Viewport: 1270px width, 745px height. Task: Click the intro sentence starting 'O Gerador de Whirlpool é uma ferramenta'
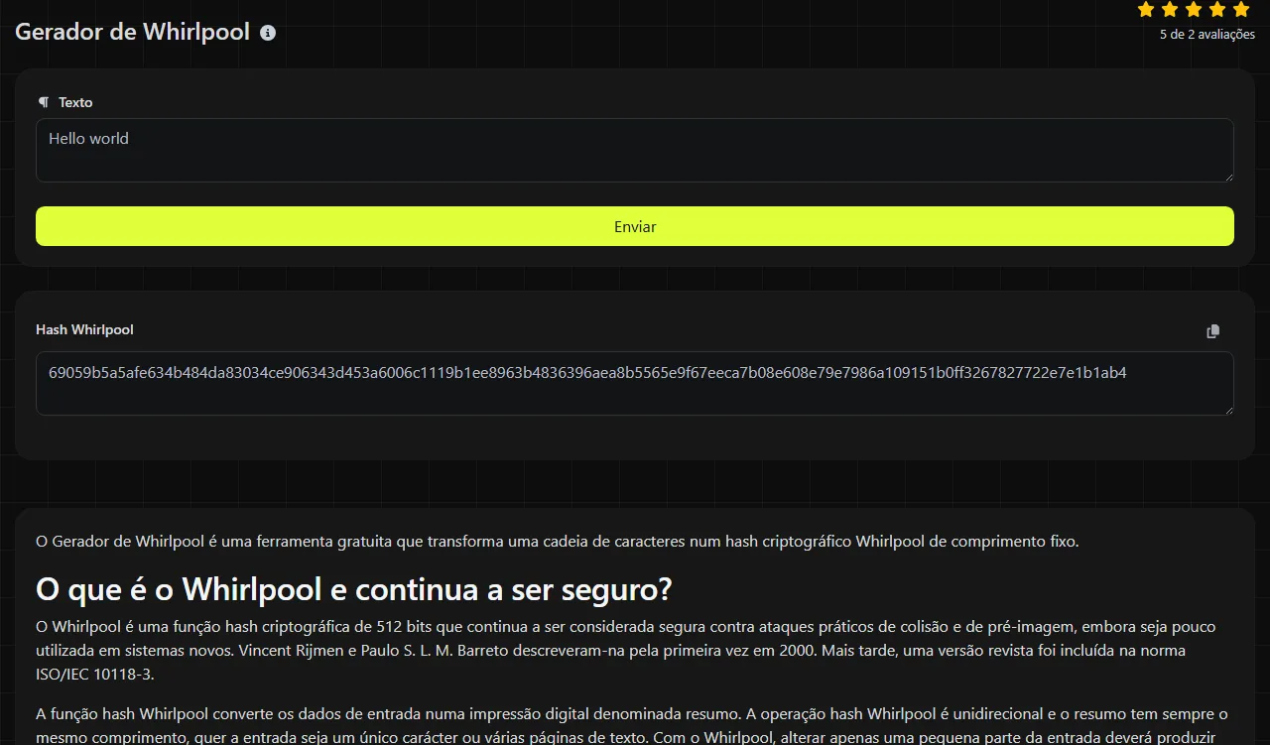coord(557,542)
